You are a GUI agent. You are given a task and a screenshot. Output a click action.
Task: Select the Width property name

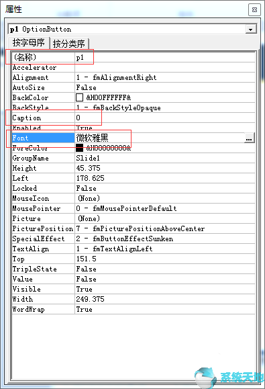(44, 299)
